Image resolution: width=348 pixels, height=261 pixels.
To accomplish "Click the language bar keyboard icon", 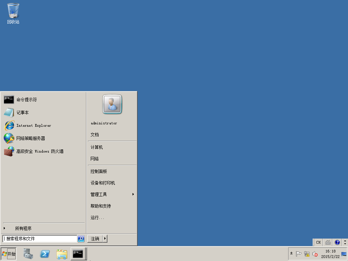I will point(328,242).
